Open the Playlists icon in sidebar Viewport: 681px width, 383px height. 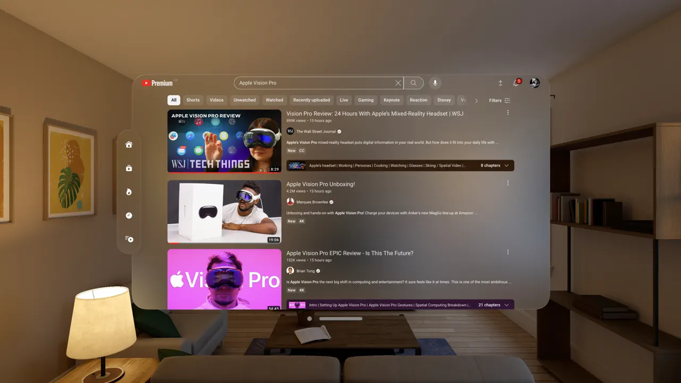point(129,239)
